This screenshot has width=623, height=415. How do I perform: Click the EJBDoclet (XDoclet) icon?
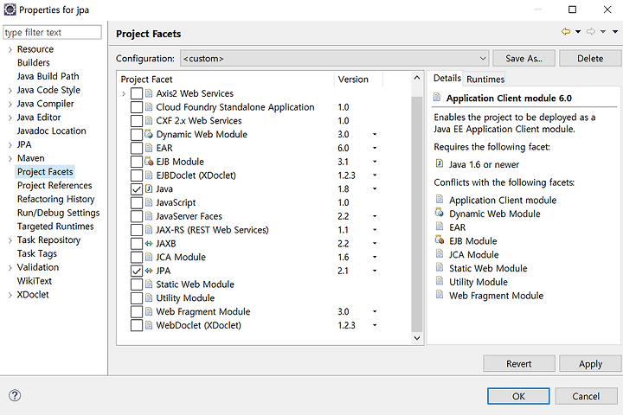pos(149,176)
